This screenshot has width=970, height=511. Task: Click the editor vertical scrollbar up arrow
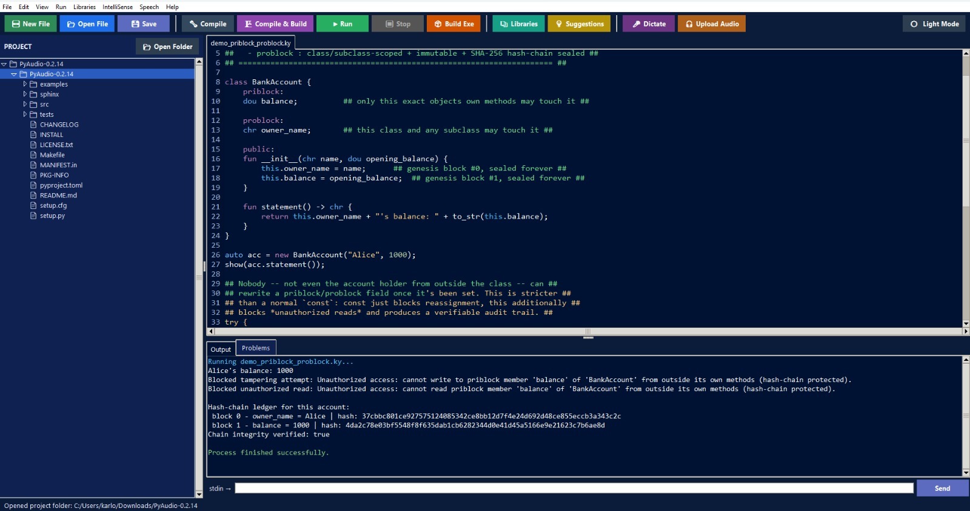pyautogui.click(x=966, y=53)
